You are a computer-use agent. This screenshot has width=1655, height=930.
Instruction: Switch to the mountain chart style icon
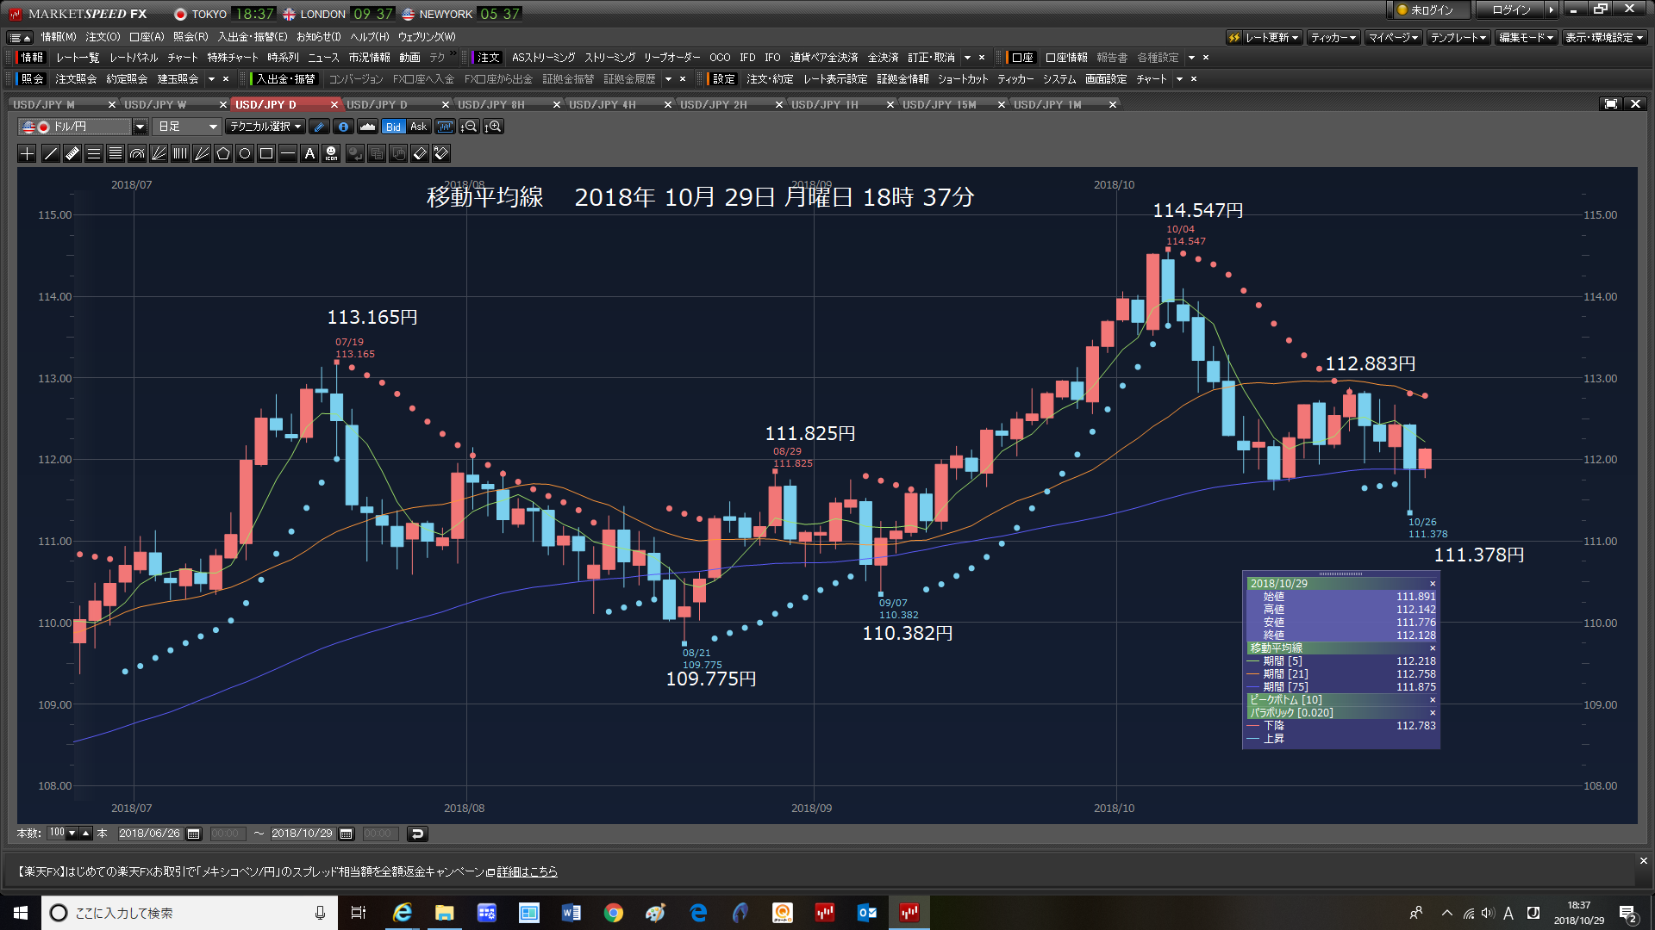pos(368,127)
